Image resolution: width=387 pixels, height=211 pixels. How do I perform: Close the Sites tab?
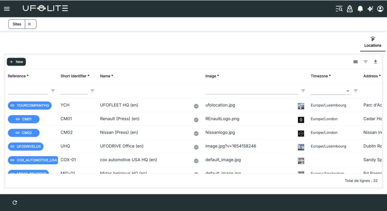pos(29,24)
